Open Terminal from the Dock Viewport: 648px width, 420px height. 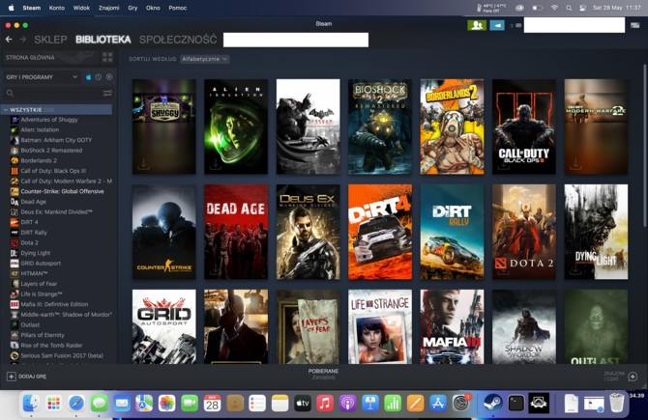tap(516, 403)
